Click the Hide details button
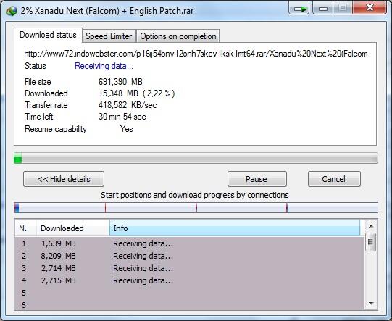Image resolution: width=392 pixels, height=321 pixels. 64,179
